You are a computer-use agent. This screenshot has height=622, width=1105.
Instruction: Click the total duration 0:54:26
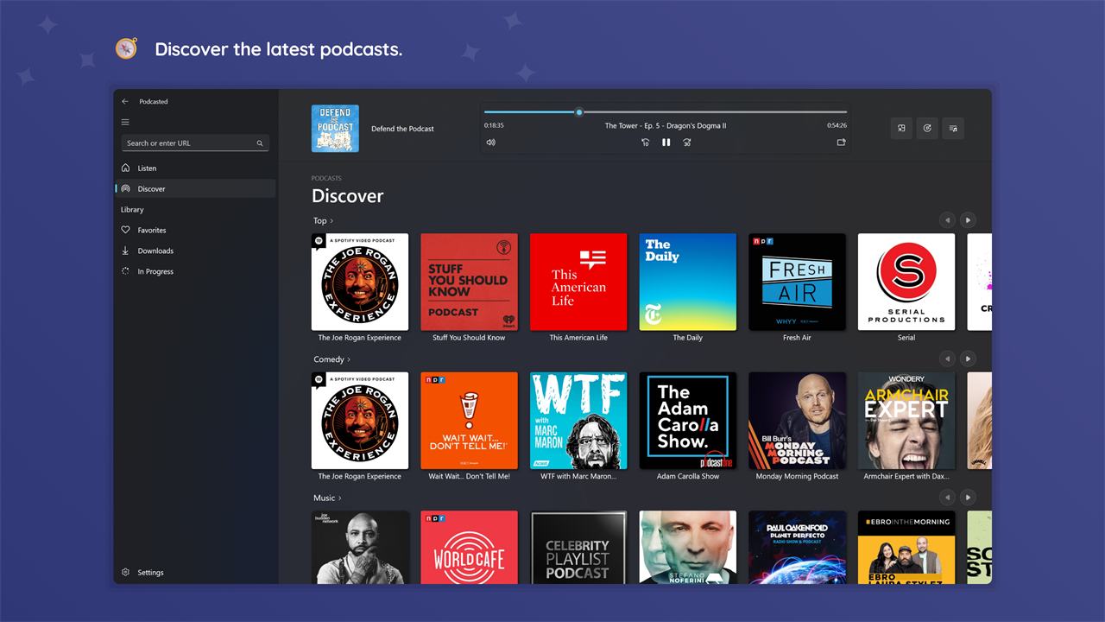837,126
